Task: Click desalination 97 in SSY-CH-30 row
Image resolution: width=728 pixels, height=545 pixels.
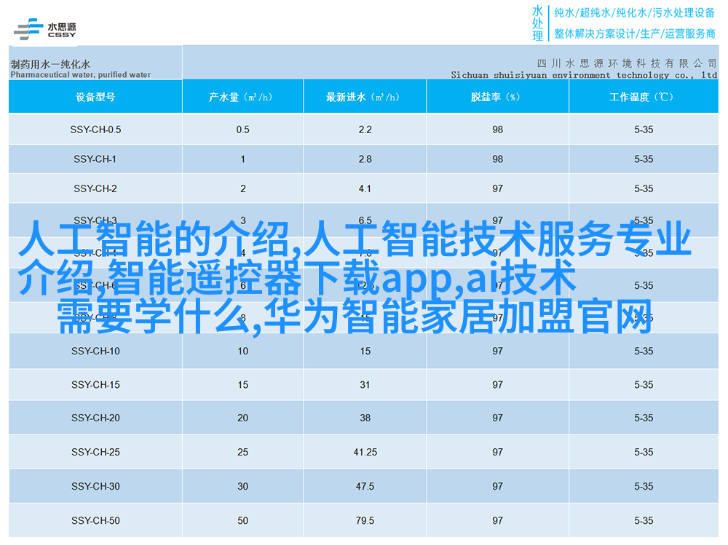Action: point(498,487)
